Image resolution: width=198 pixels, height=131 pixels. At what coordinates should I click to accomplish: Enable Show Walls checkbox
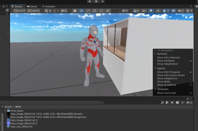tap(191, 82)
